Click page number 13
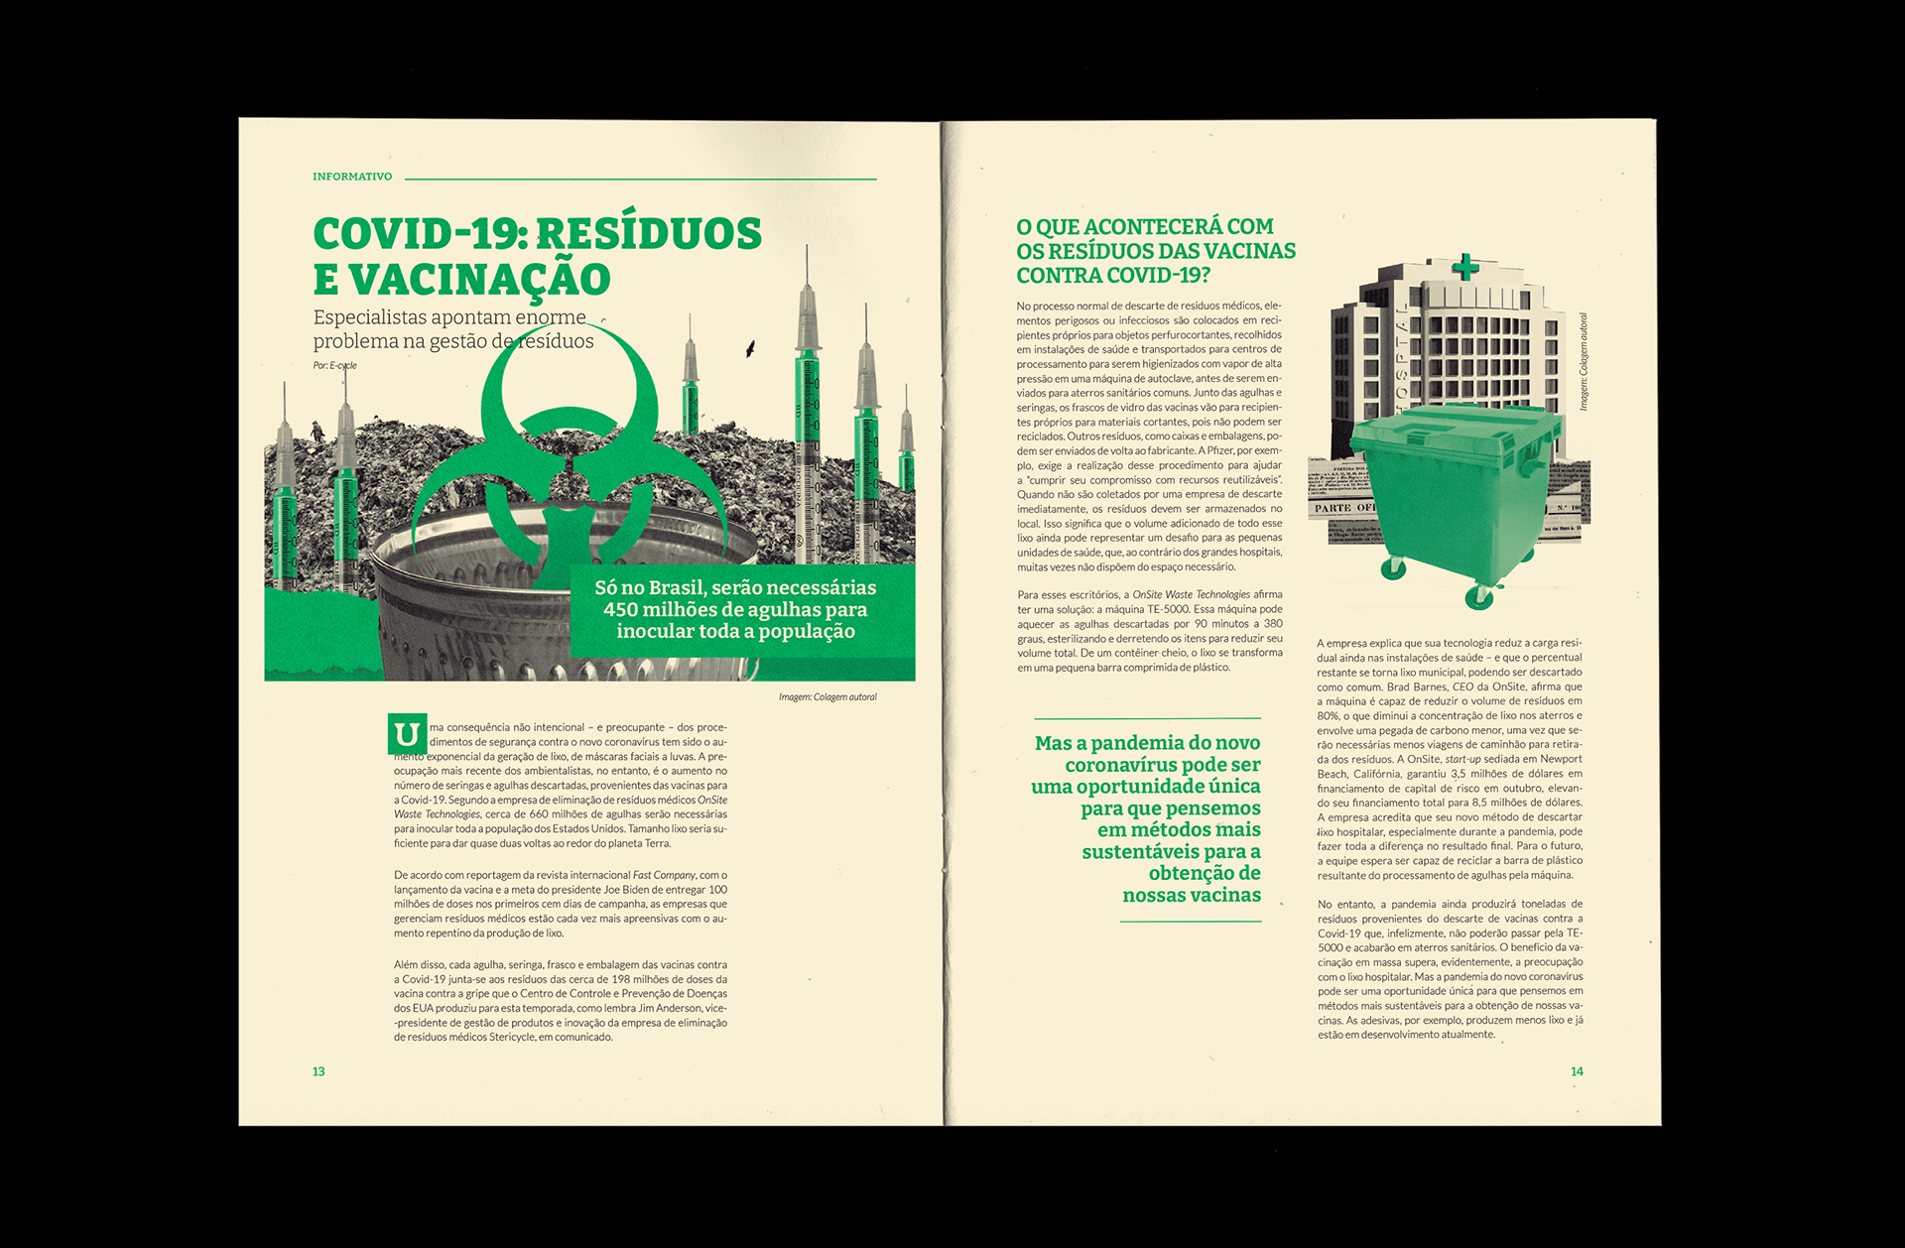Viewport: 1905px width, 1248px height. coord(318,1071)
